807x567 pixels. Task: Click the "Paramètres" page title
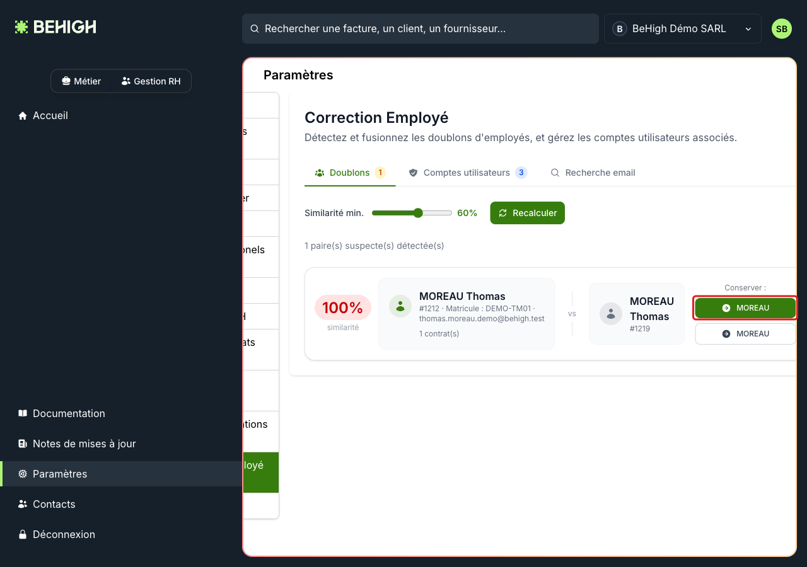pos(298,75)
